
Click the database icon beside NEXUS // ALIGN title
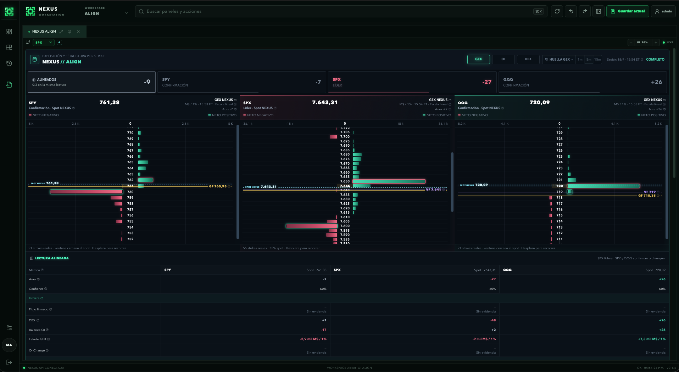pos(34,60)
